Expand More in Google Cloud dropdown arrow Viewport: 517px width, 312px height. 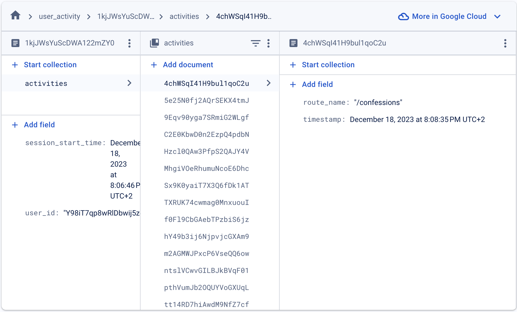(497, 16)
